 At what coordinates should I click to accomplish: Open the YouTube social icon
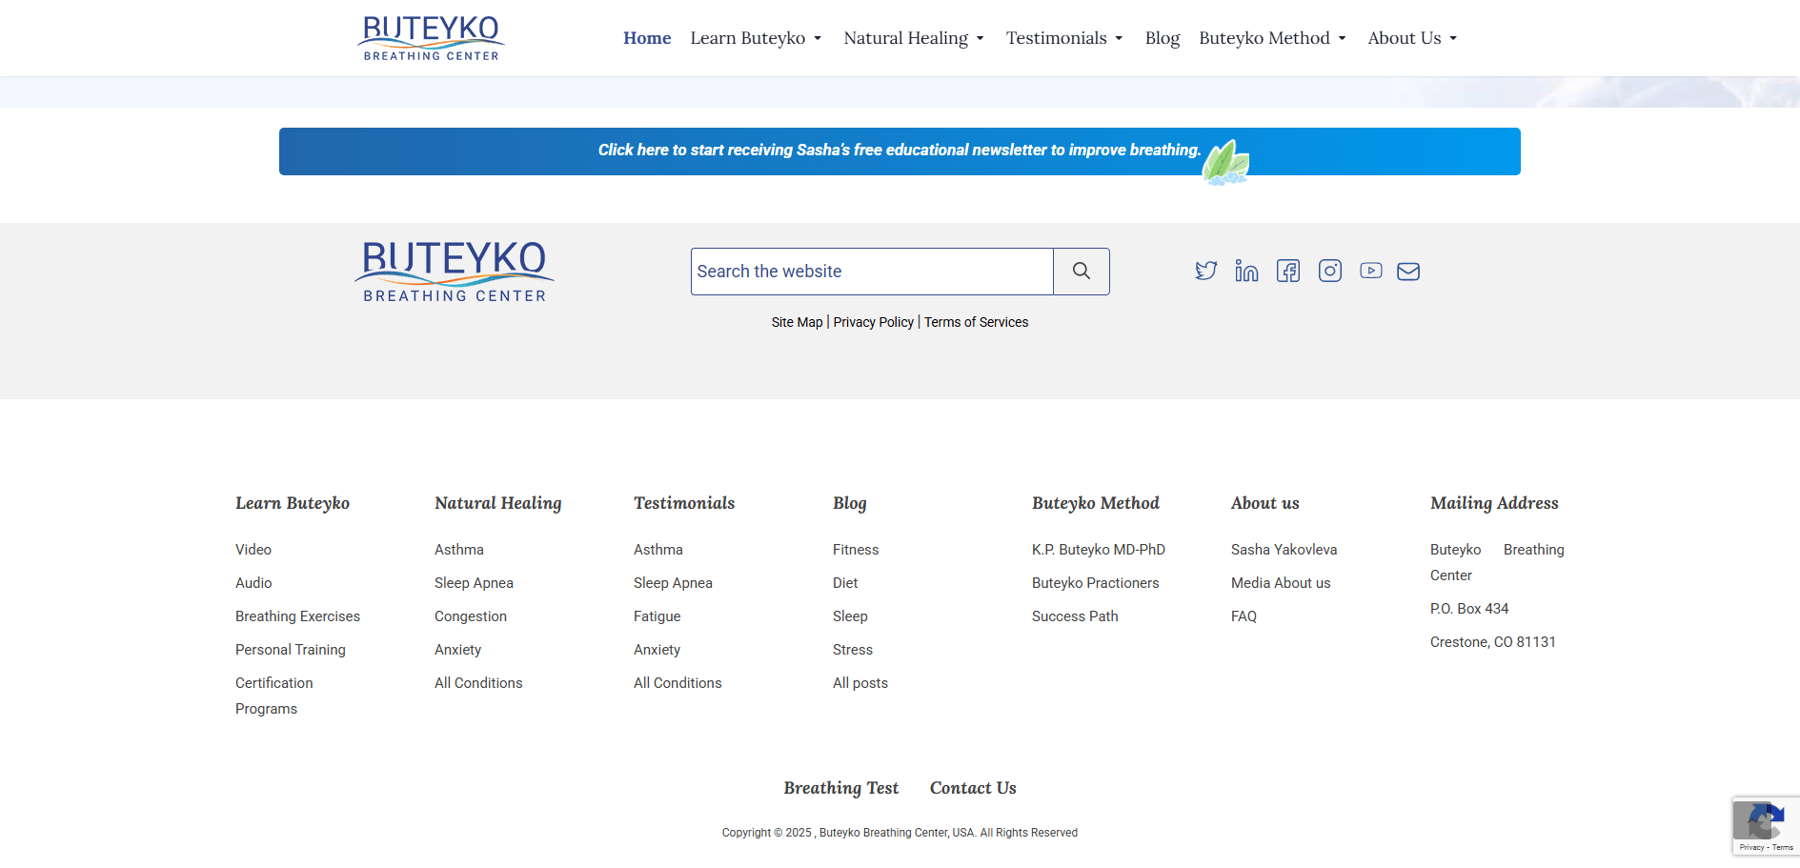click(1370, 271)
